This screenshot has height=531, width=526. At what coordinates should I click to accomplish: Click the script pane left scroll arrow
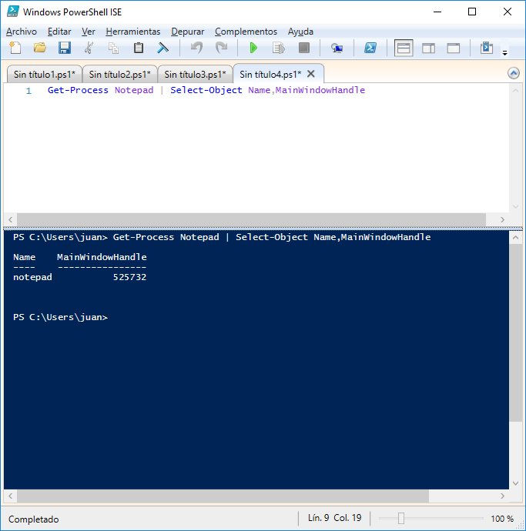[x=11, y=219]
